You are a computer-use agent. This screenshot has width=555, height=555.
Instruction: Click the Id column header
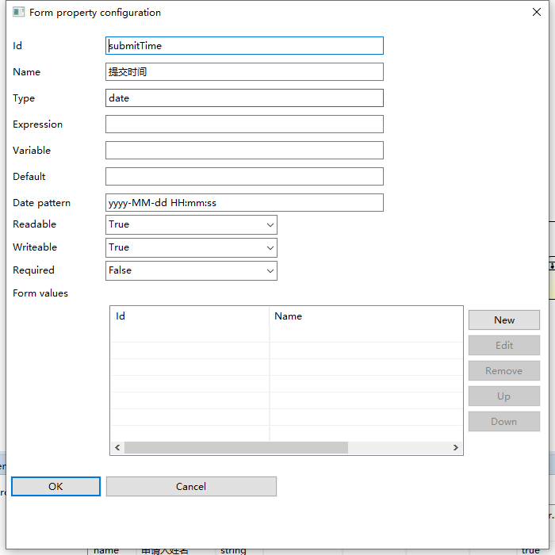coord(189,316)
